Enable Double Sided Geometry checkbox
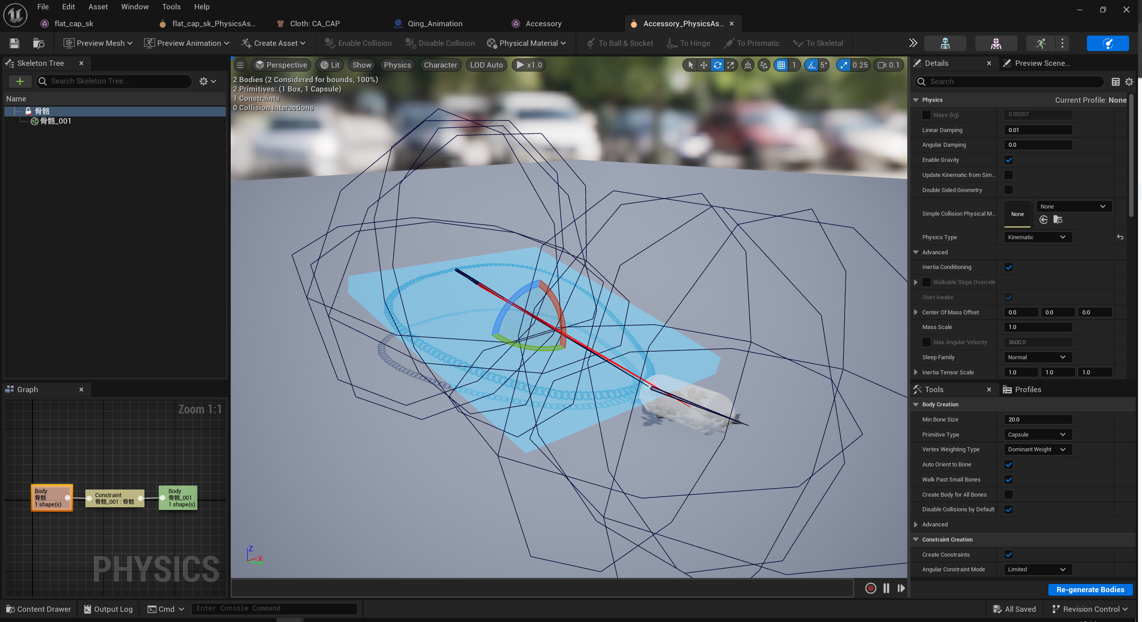The image size is (1142, 622). (1009, 190)
